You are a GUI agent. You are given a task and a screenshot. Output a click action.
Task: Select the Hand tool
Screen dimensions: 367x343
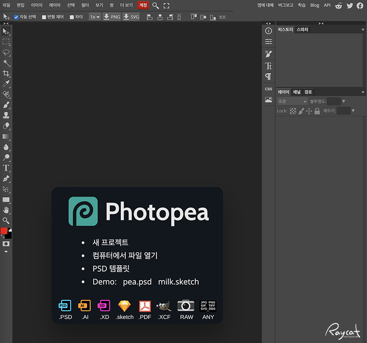coord(6,210)
